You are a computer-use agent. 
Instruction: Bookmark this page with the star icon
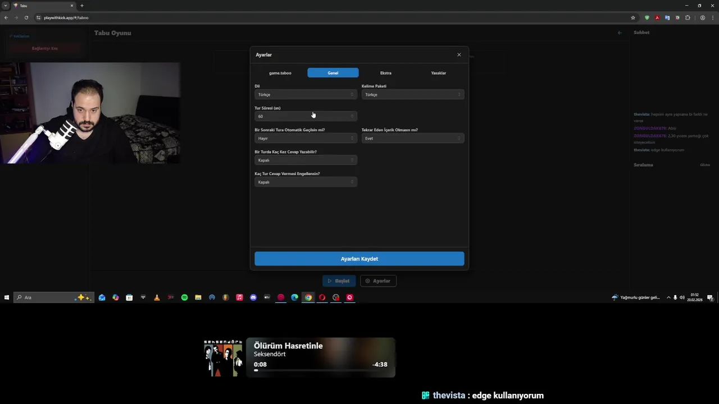(x=633, y=17)
